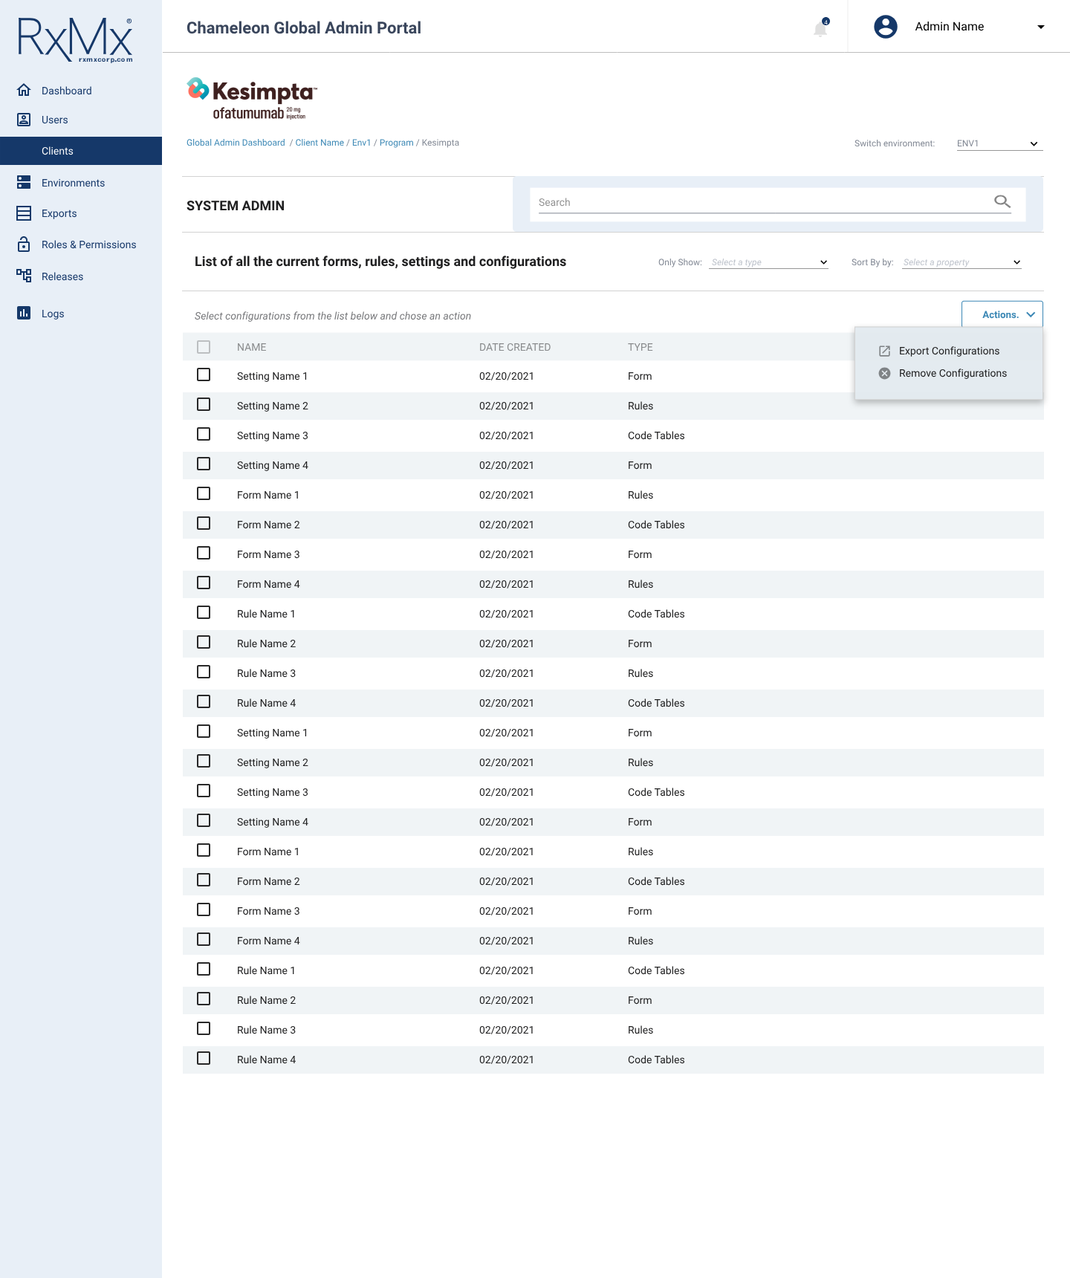
Task: Tick checkbox for first Rule Name 1
Action: (204, 612)
